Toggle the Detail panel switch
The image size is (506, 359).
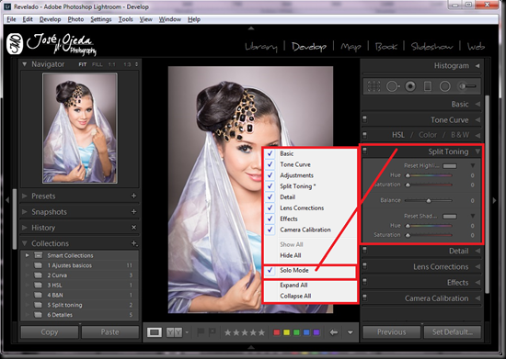tap(364, 250)
